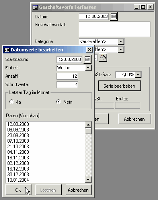Open the MwSt.-Satz dropdown showing 7,00%
The image size is (158, 200).
[x=138, y=75]
